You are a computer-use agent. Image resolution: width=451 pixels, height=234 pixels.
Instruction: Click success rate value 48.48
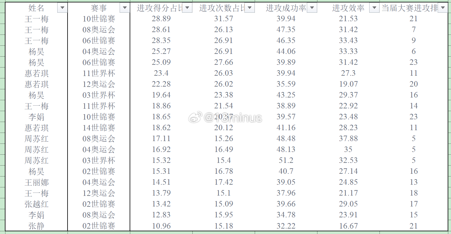click(286, 139)
